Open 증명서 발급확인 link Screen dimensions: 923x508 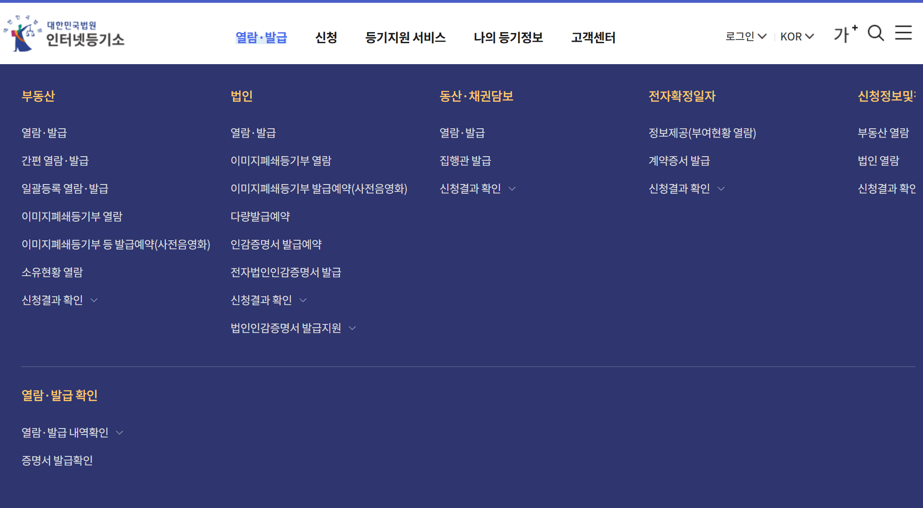click(57, 460)
